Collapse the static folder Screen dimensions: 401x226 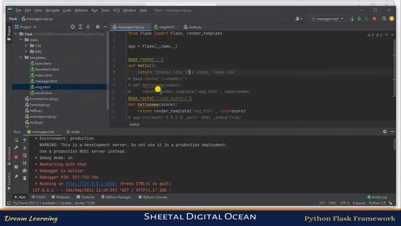[21, 40]
